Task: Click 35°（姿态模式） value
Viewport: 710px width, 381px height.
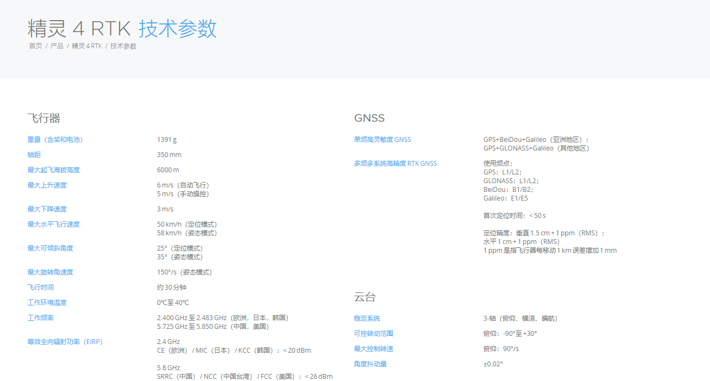Action: point(180,257)
